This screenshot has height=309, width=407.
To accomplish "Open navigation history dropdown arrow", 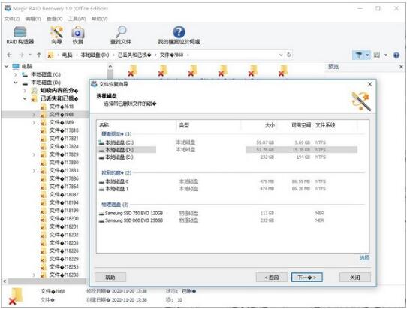I will pyautogui.click(x=30, y=55).
